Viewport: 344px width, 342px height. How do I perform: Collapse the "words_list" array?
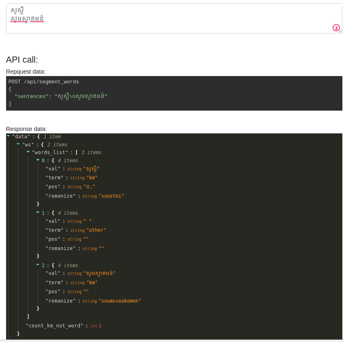[x=28, y=152]
